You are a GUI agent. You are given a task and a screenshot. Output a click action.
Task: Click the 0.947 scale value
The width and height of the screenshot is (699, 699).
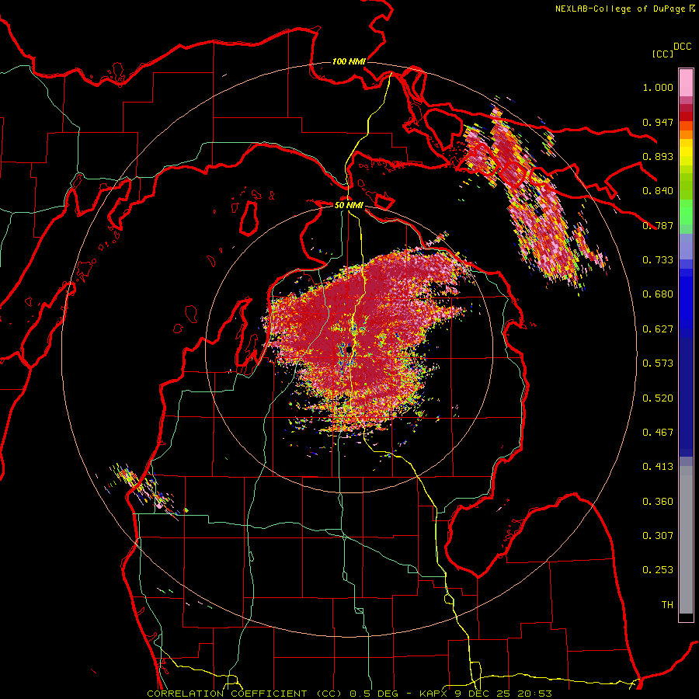[658, 122]
